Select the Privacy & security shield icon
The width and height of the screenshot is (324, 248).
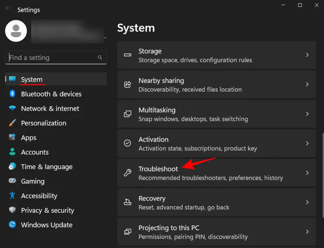[x=11, y=210]
